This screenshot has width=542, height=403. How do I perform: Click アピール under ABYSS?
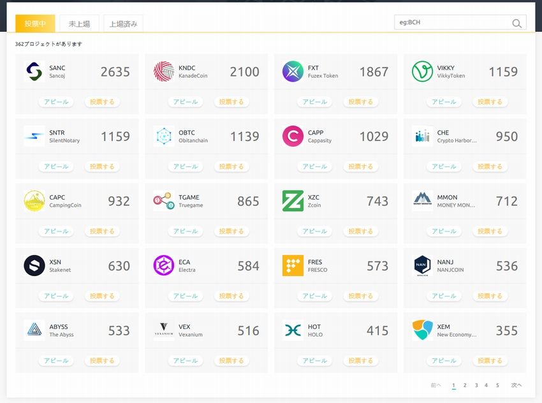click(x=56, y=360)
